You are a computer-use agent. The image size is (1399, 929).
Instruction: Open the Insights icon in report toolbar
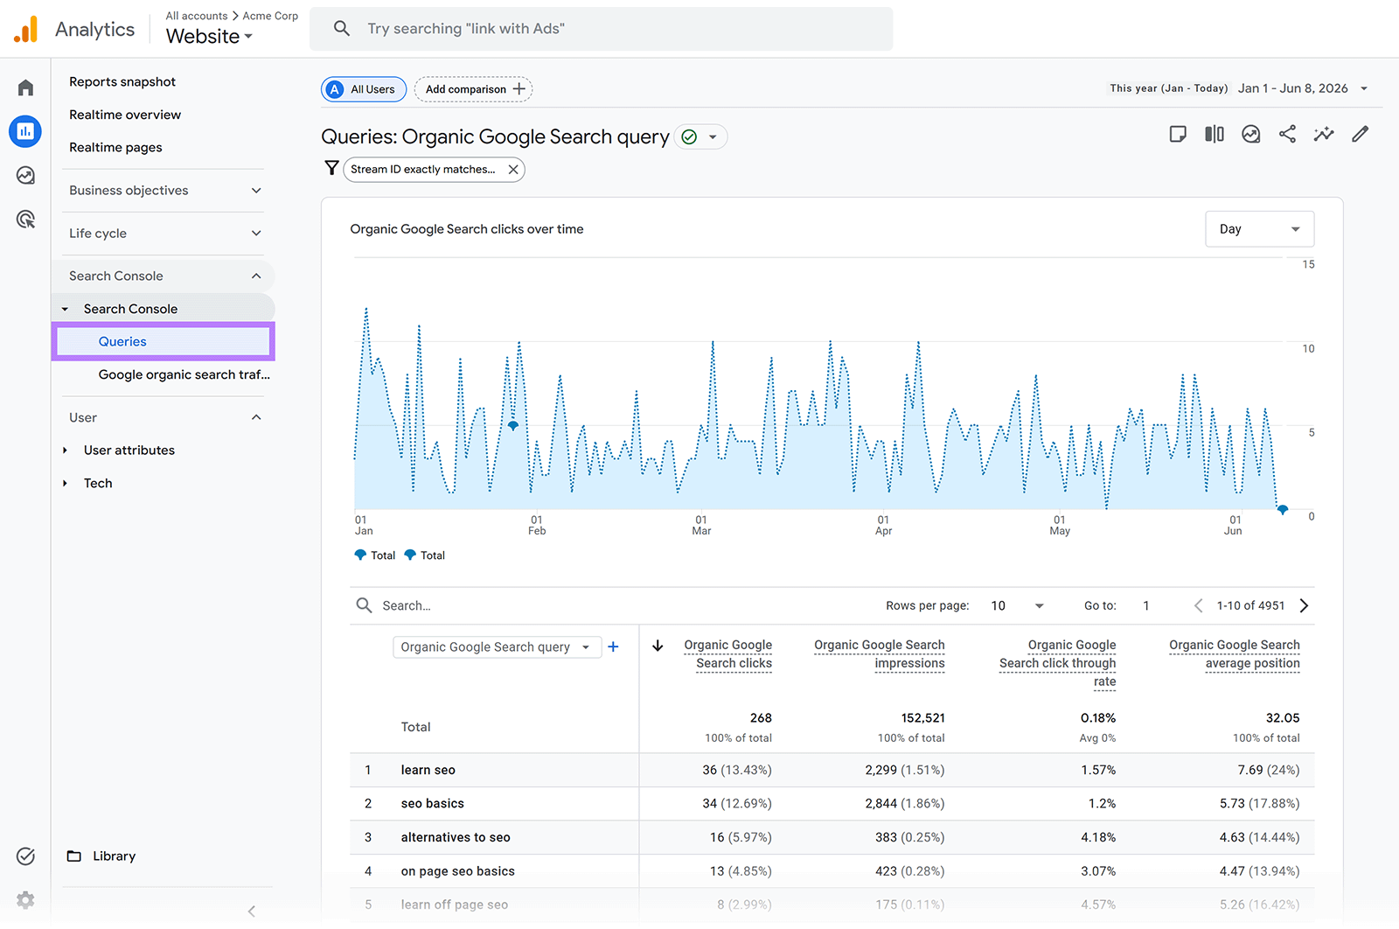click(1251, 134)
